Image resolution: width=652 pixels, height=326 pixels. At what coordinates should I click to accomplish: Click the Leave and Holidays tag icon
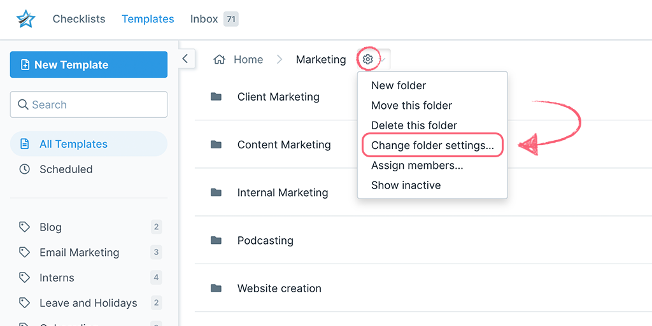click(25, 302)
